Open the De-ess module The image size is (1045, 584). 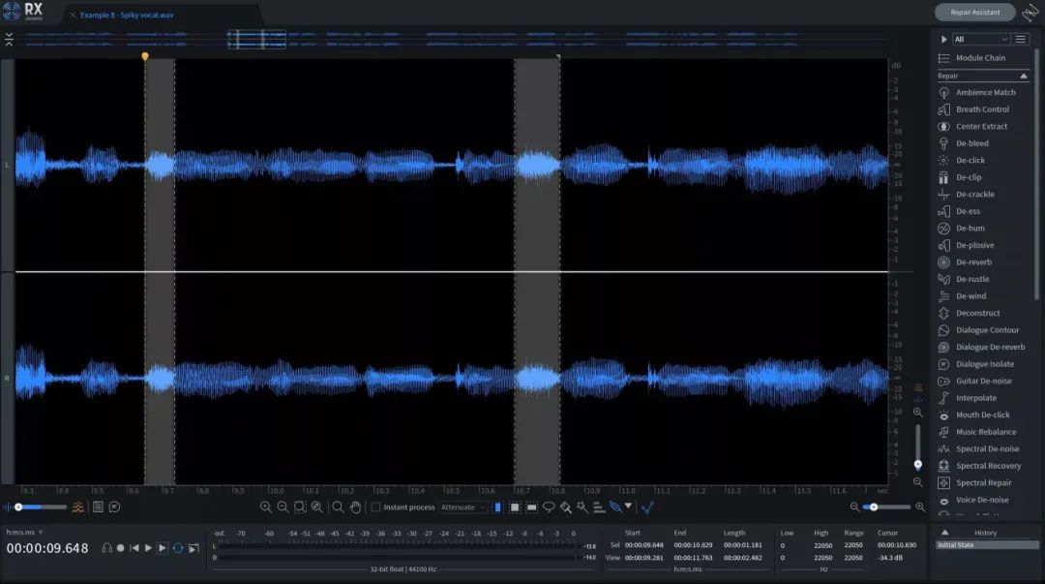pyautogui.click(x=959, y=211)
